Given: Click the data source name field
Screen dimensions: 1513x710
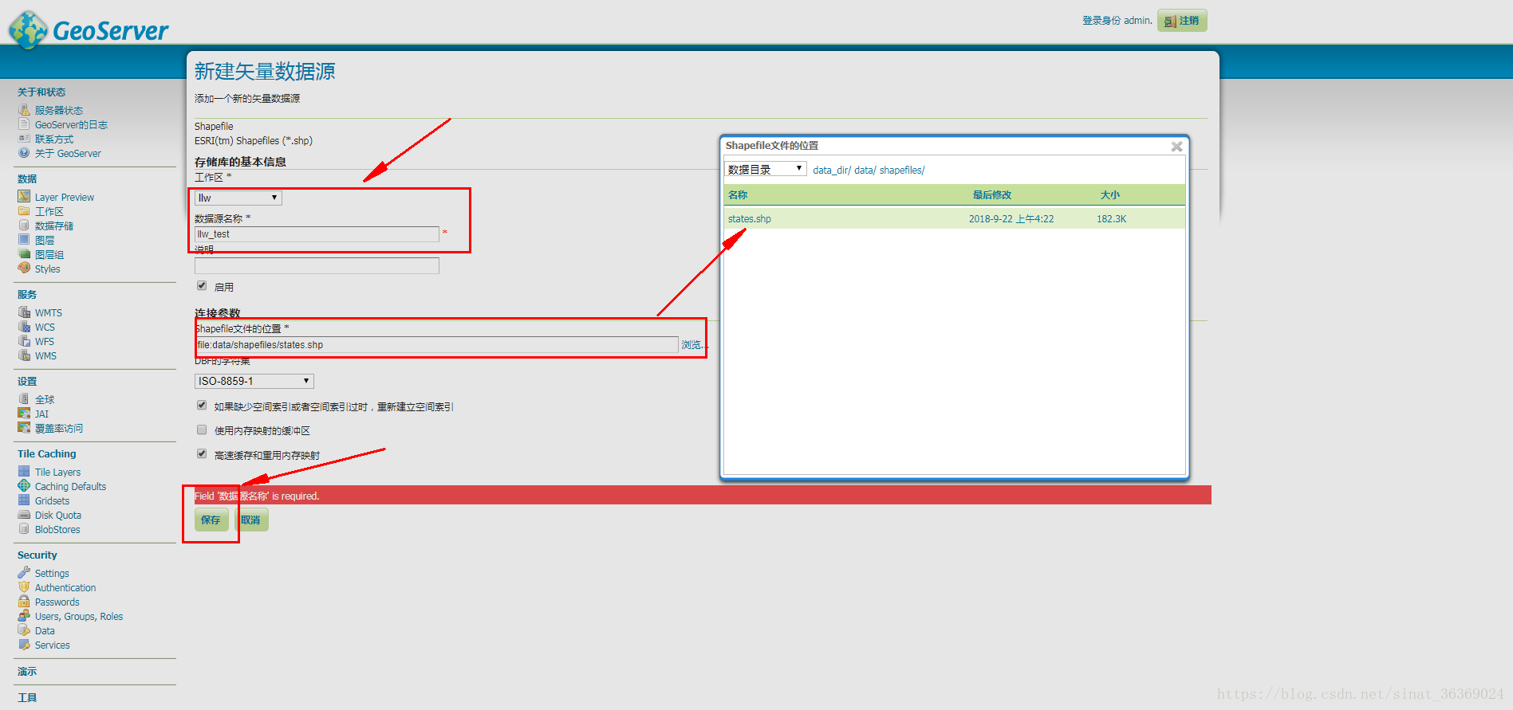Looking at the screenshot, I should (x=317, y=234).
